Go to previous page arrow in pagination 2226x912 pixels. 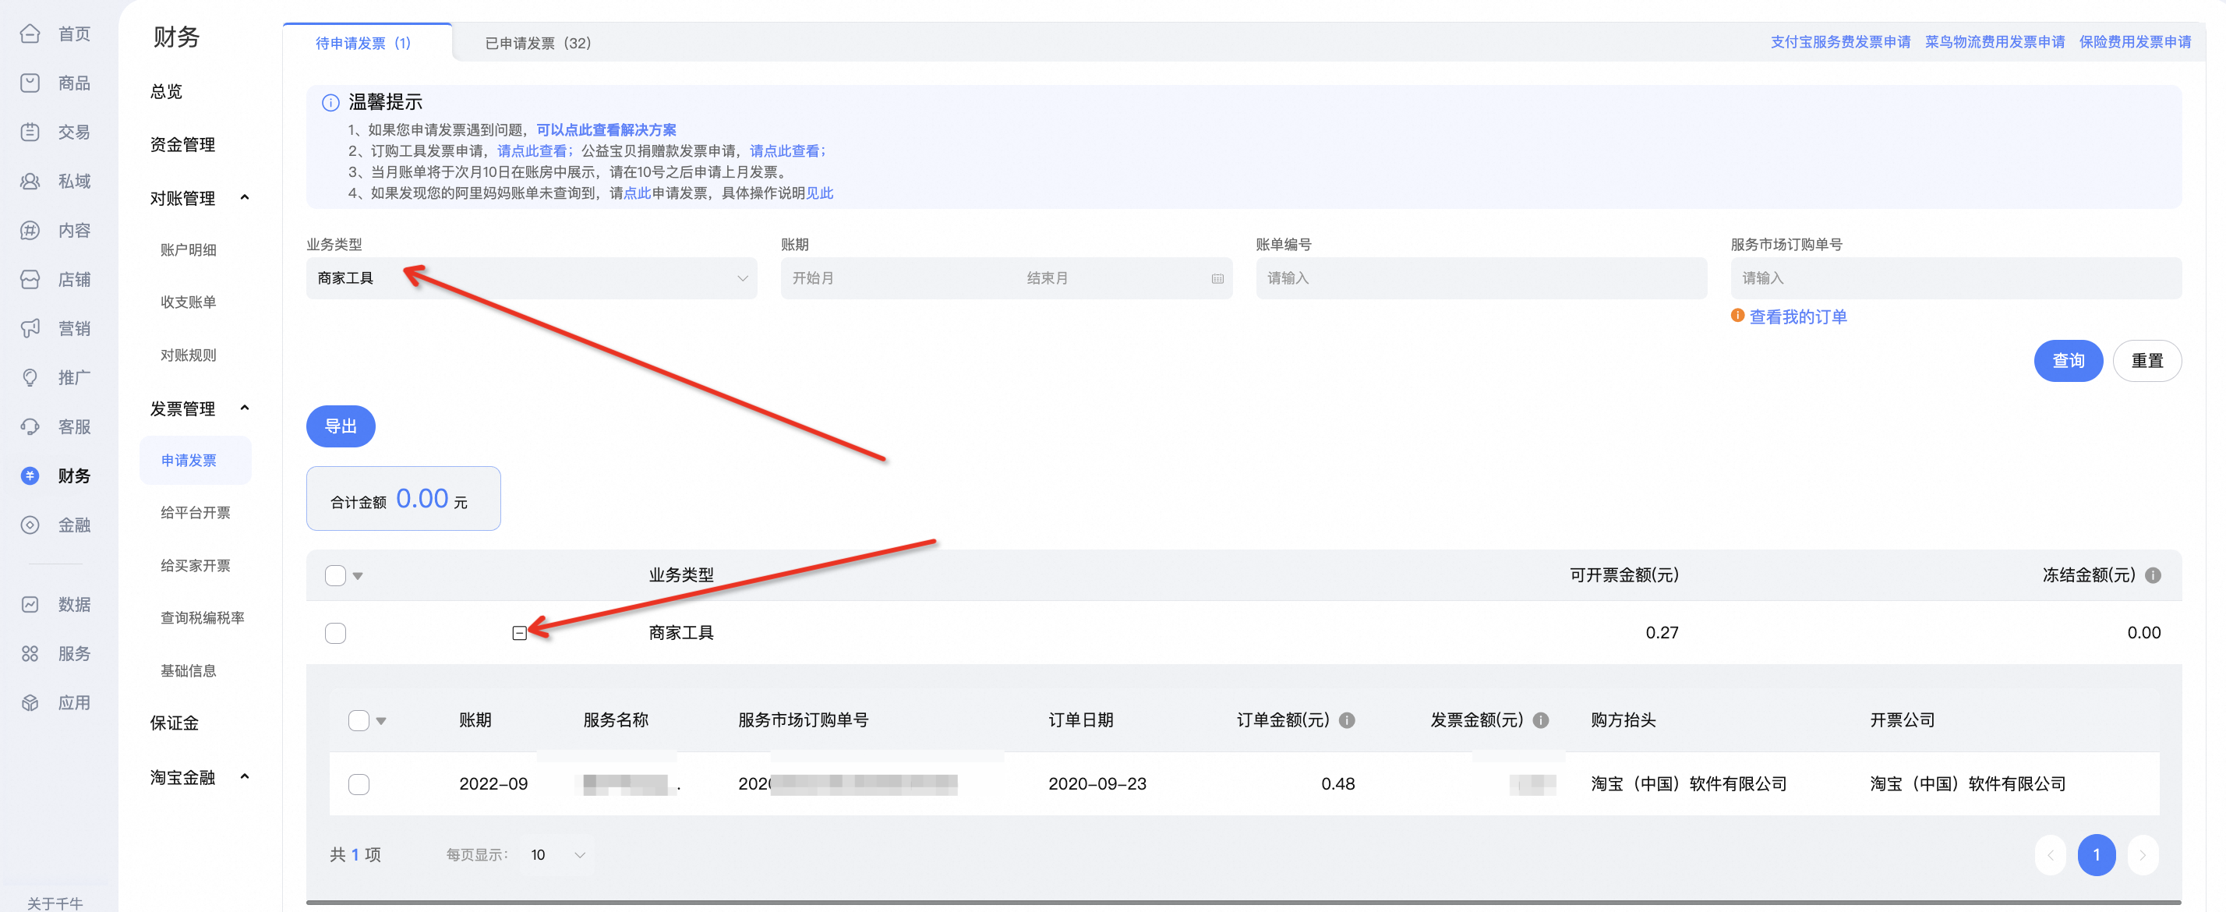click(2050, 856)
